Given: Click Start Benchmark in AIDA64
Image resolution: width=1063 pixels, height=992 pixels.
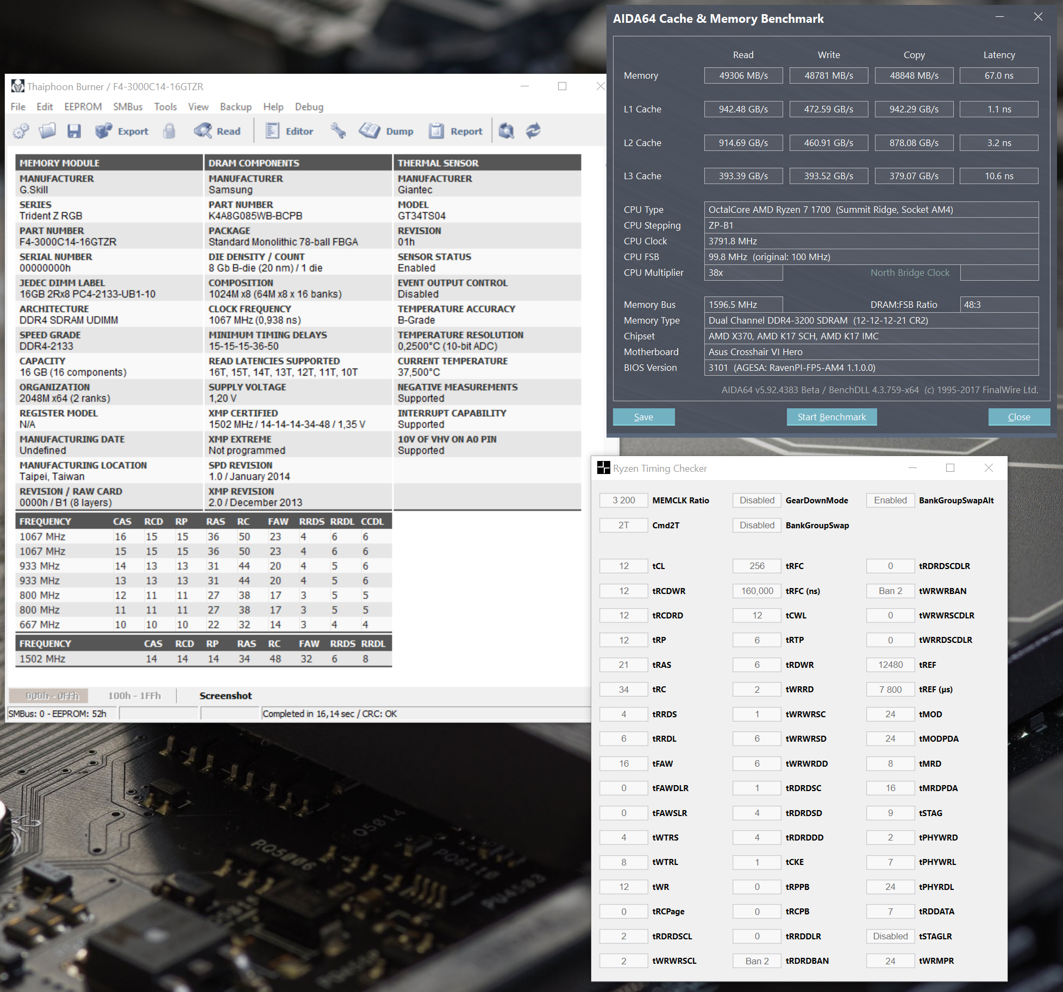Looking at the screenshot, I should point(831,417).
